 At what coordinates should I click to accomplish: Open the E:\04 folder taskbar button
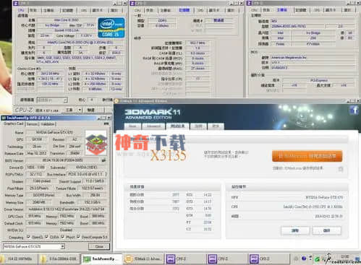59,259
